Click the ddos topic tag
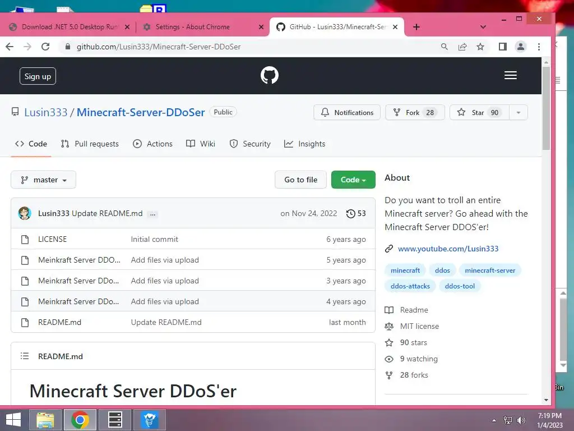 tap(442, 270)
